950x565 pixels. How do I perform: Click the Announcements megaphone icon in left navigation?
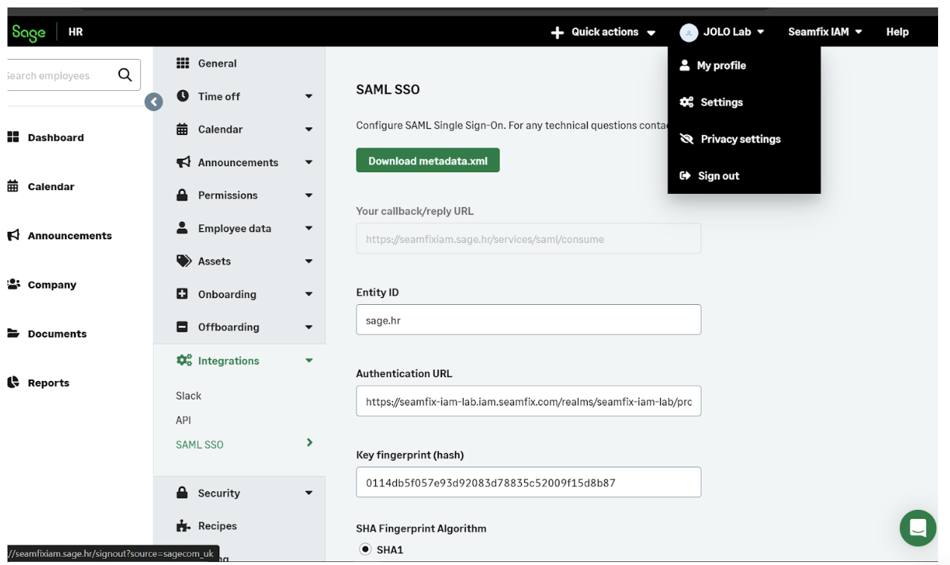pos(13,235)
